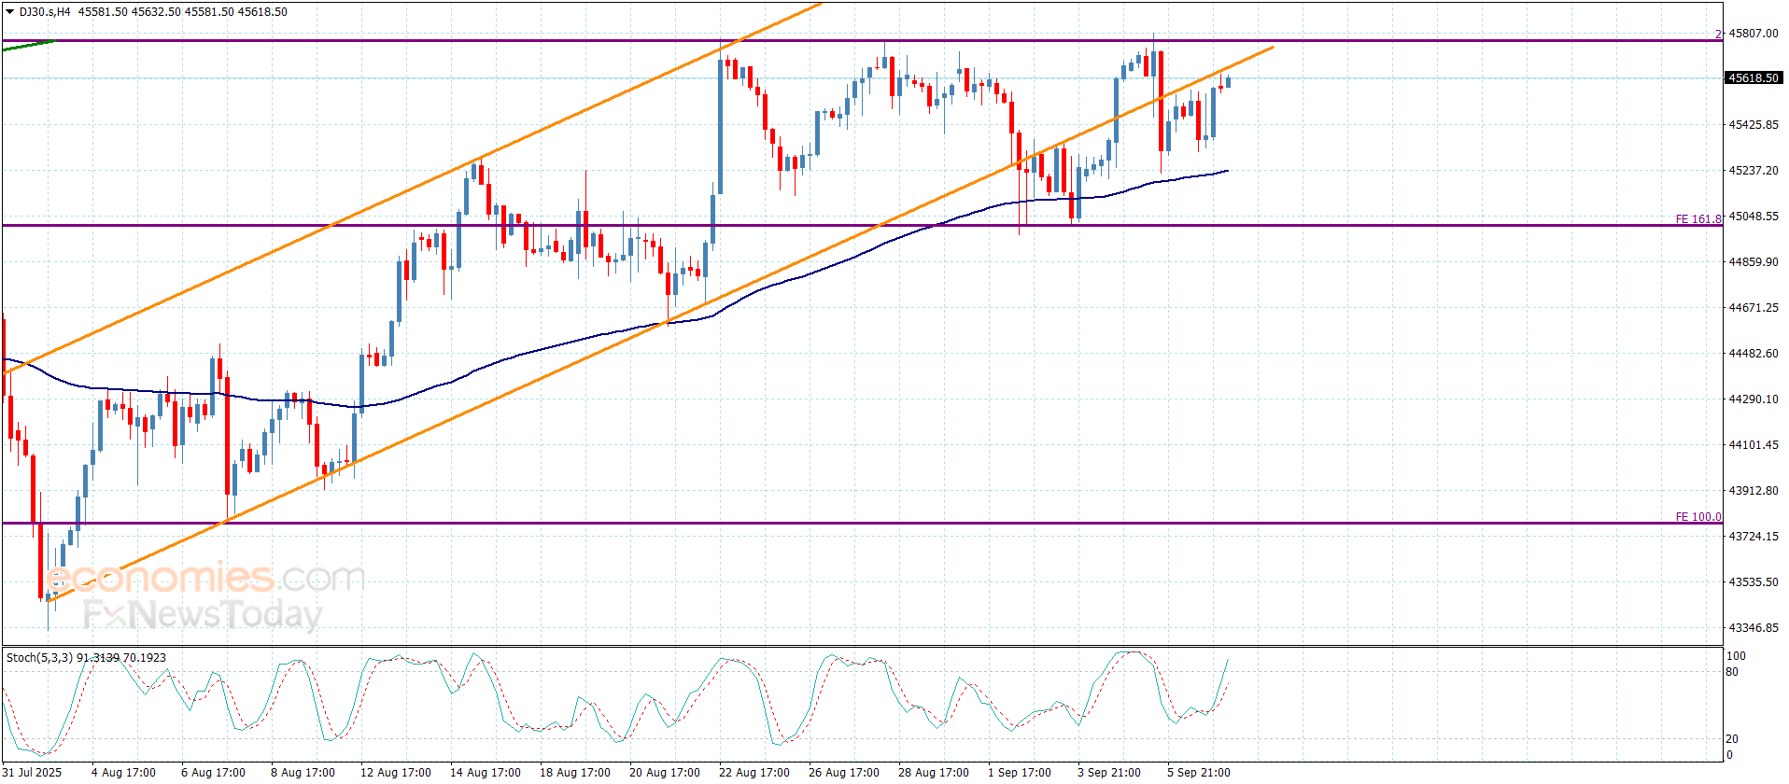The width and height of the screenshot is (1789, 784).
Task: Select the DJ30.s,H4 chart symbol title
Action: [45, 12]
